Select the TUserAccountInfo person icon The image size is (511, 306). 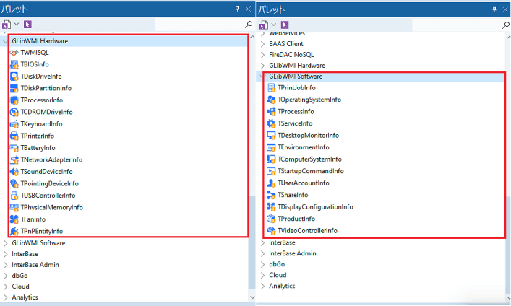[x=271, y=183]
